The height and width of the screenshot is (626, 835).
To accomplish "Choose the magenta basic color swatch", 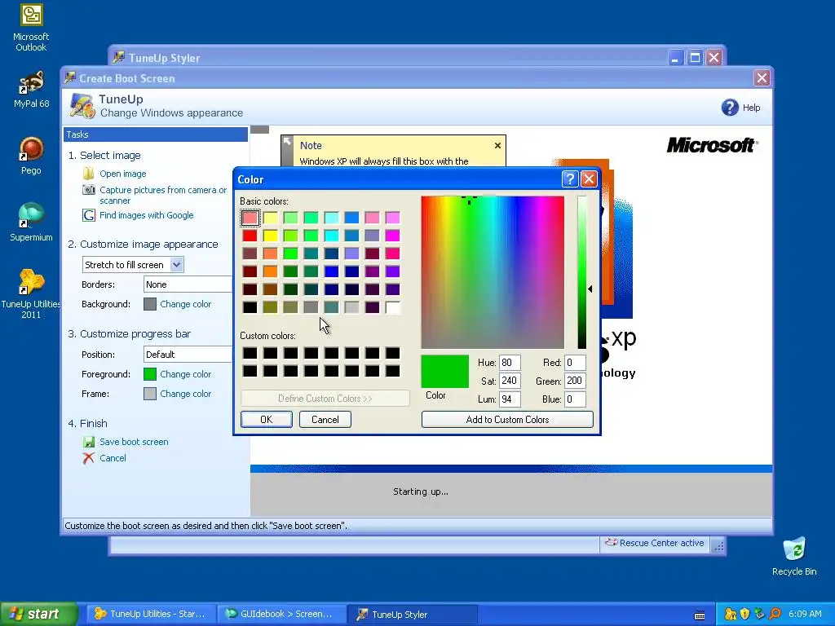I will [x=392, y=236].
